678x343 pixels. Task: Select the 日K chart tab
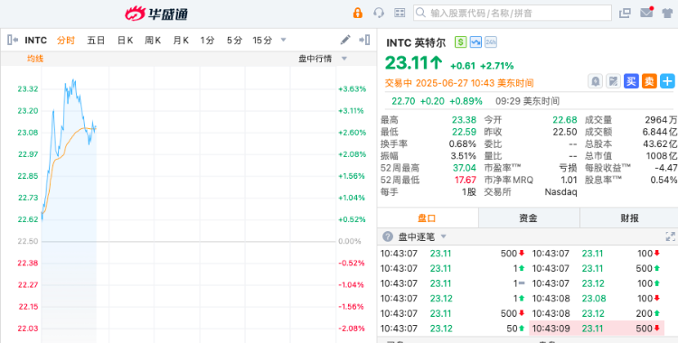pos(125,41)
